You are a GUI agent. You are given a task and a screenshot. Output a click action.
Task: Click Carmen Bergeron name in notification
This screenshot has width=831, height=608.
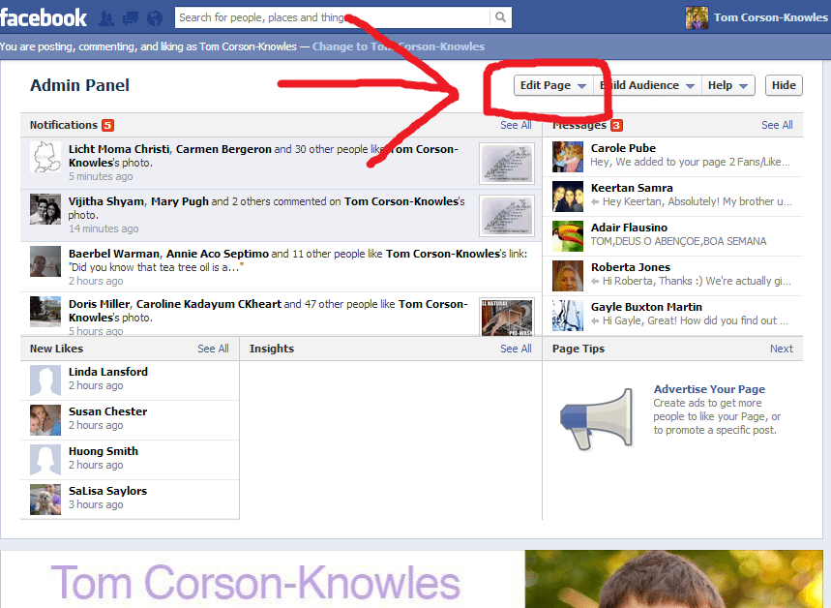[x=223, y=149]
